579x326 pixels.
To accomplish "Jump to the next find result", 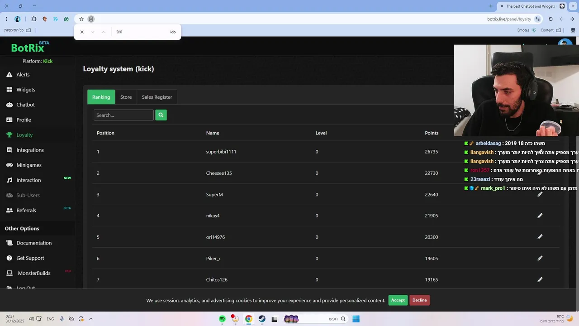I will (x=93, y=32).
